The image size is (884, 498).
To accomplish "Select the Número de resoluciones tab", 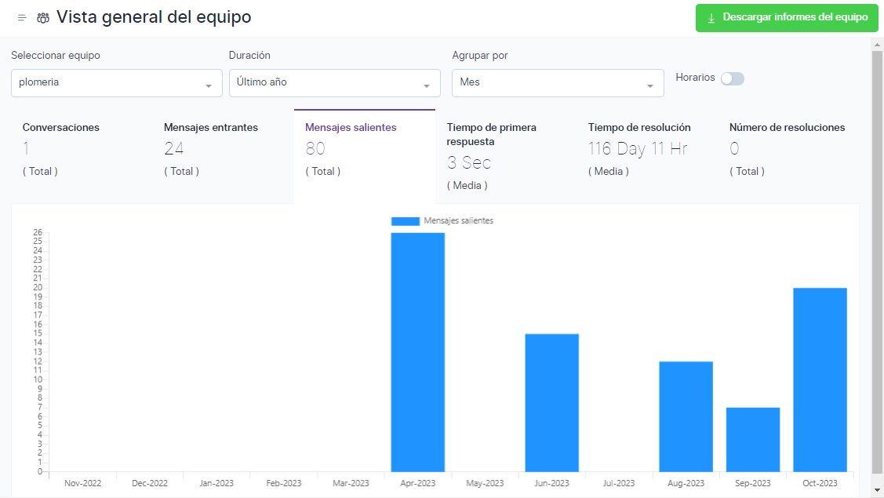I will point(787,127).
